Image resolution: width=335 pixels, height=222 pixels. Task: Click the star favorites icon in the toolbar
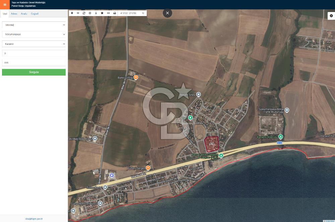point(102,13)
